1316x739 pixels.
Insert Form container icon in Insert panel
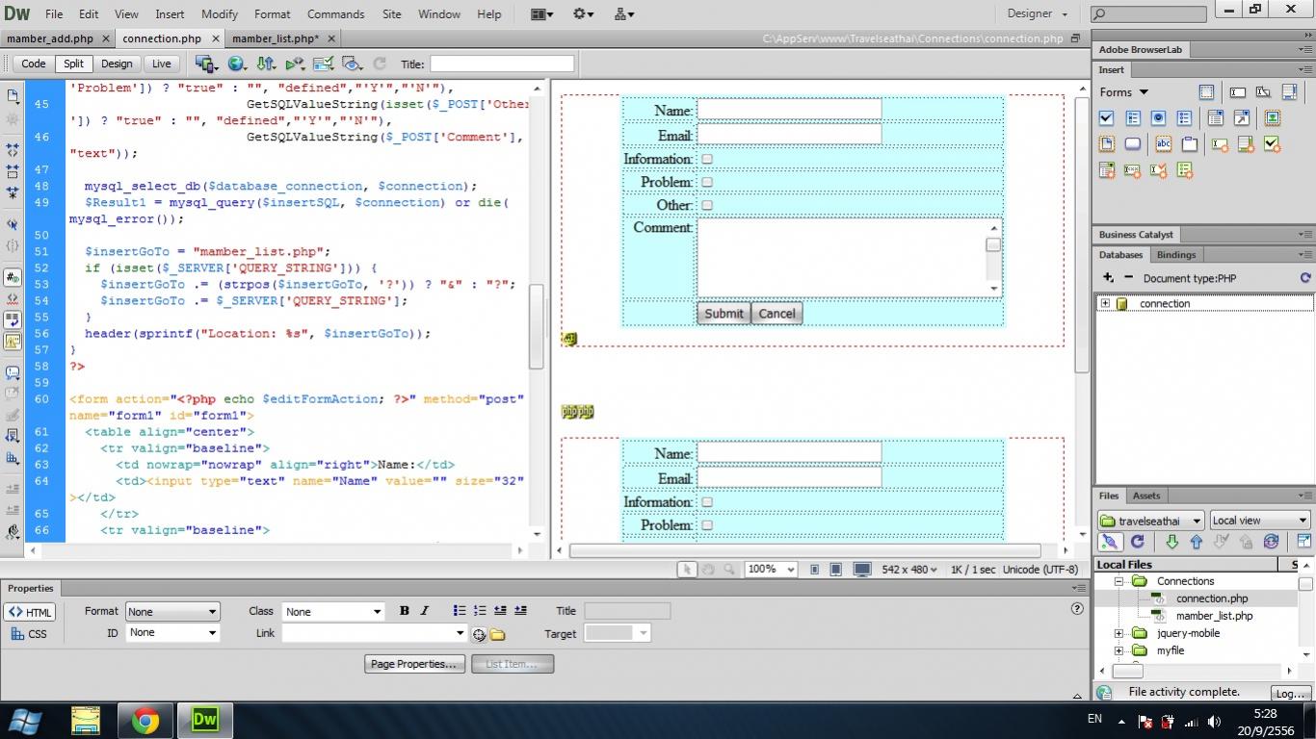1206,92
